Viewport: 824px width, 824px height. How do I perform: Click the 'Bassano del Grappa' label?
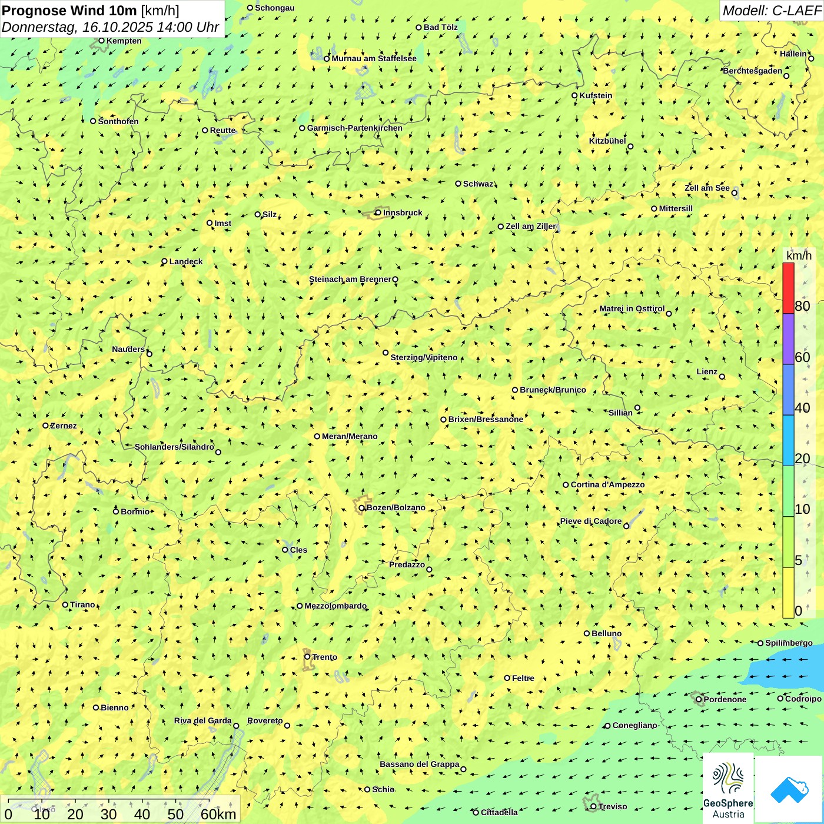[x=419, y=764]
